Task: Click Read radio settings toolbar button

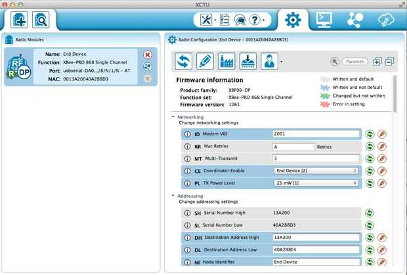Action: 184,62
